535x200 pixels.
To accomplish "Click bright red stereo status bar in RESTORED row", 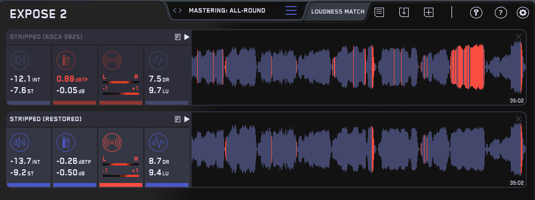I will click(x=121, y=185).
